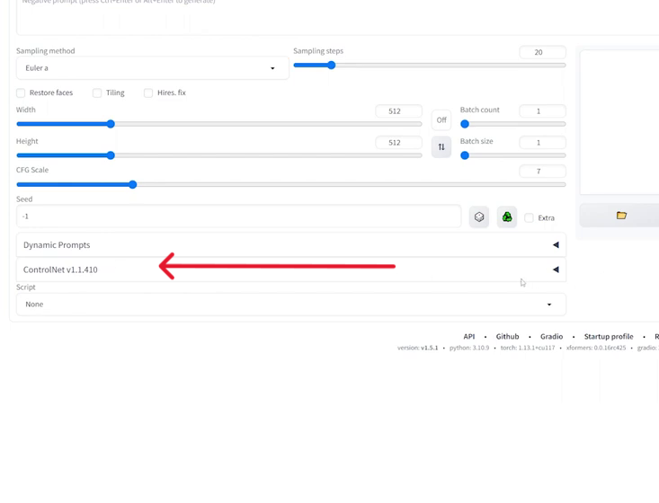Click the Batch size value field
This screenshot has width=659, height=503.
tap(543, 143)
